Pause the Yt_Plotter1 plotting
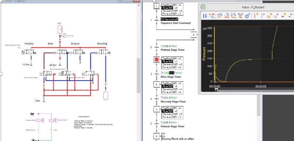Viewport: 294px width, 141px height. (x=205, y=16)
